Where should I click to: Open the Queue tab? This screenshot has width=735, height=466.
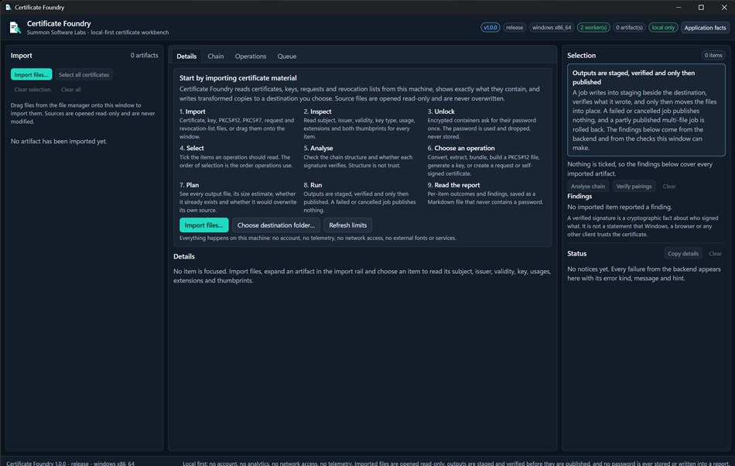(286, 57)
